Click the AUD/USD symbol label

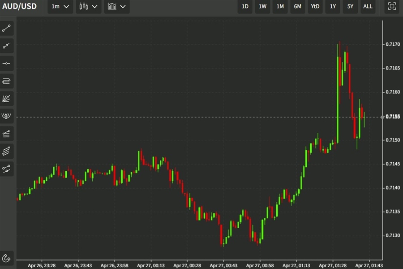tap(20, 6)
